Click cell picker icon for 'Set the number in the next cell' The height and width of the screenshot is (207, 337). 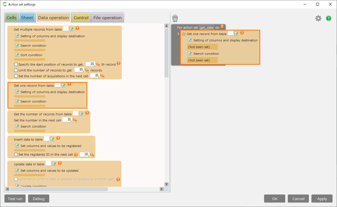pyautogui.click(x=70, y=120)
